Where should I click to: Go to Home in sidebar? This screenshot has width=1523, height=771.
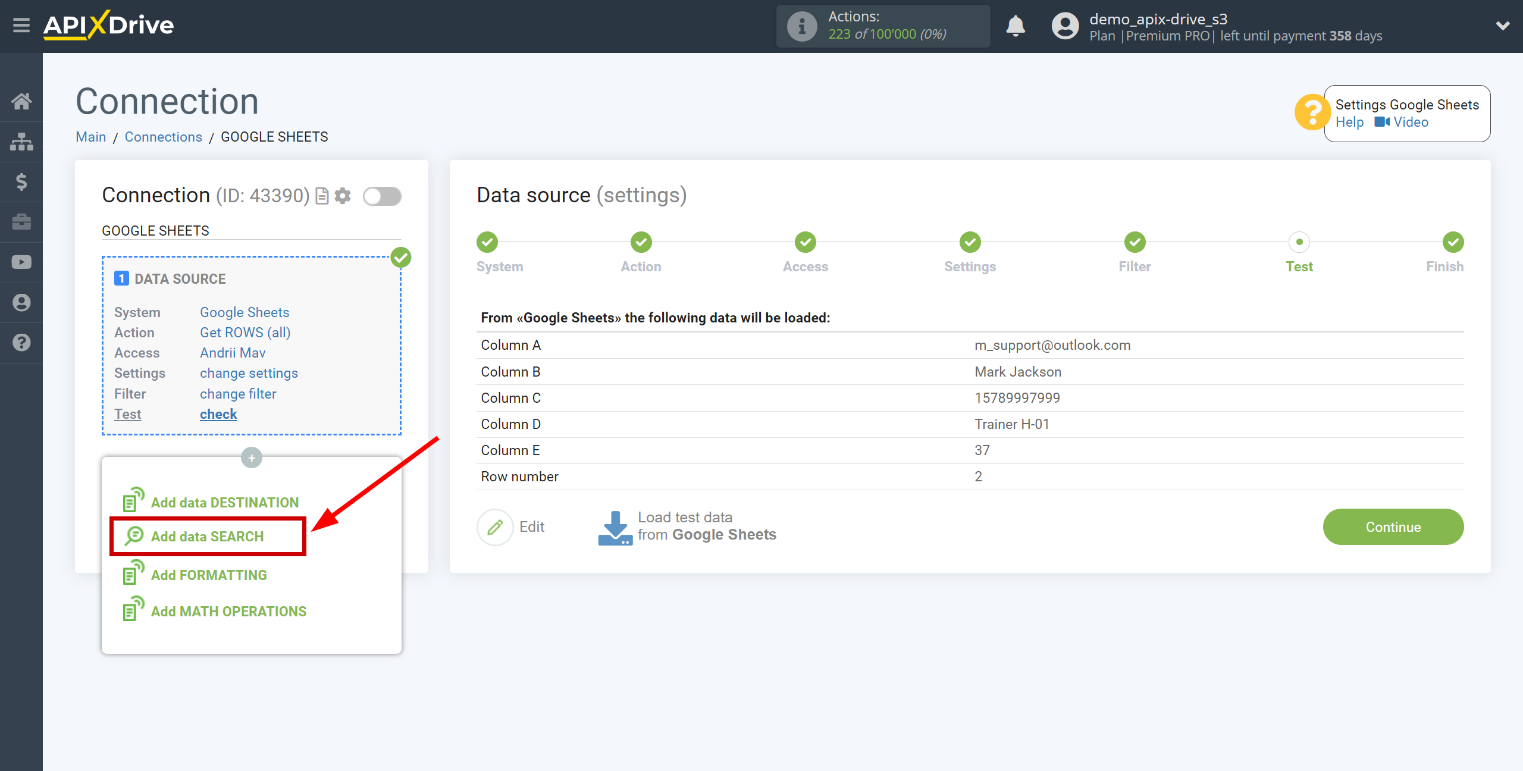click(21, 101)
